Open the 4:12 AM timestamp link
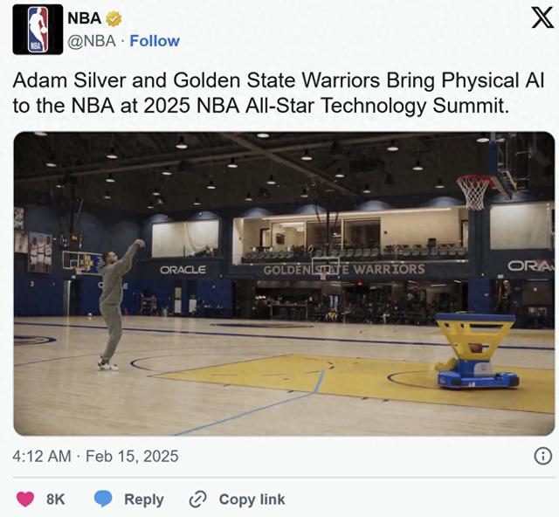559x517 pixels. tap(96, 456)
